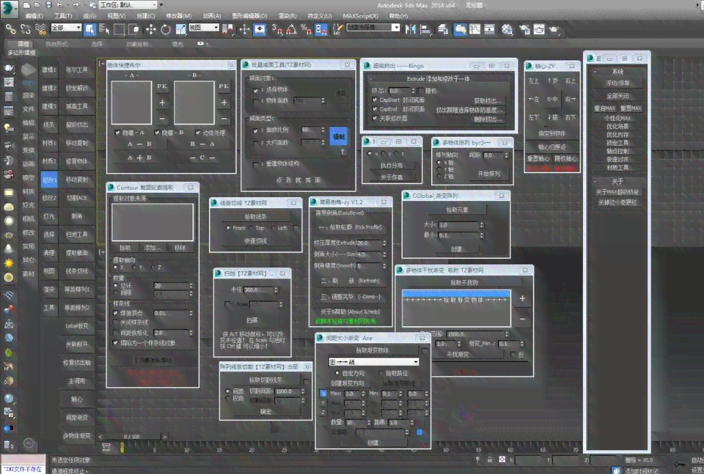
Task: Click the teapot icon in left sidebar
Action: coord(9,68)
